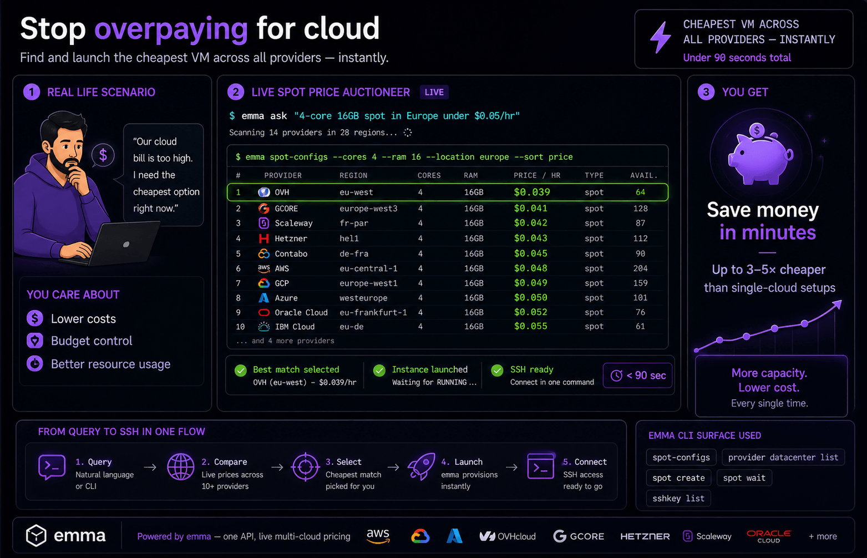Click the Oracle Cloud logo in the footer
Image resolution: width=867 pixels, height=558 pixels.
click(x=769, y=536)
